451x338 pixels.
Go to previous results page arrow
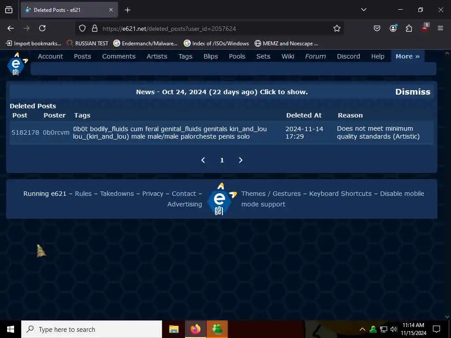[x=203, y=160]
